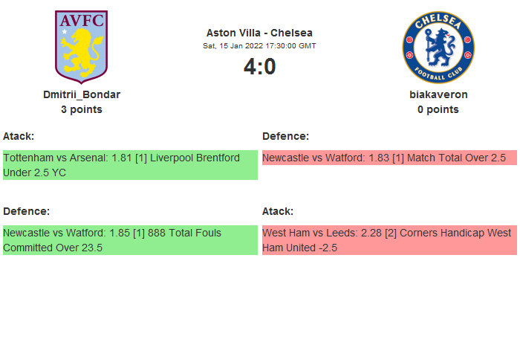520x342 pixels.
Task: Click biakaveron's 0 points label
Action: [438, 109]
